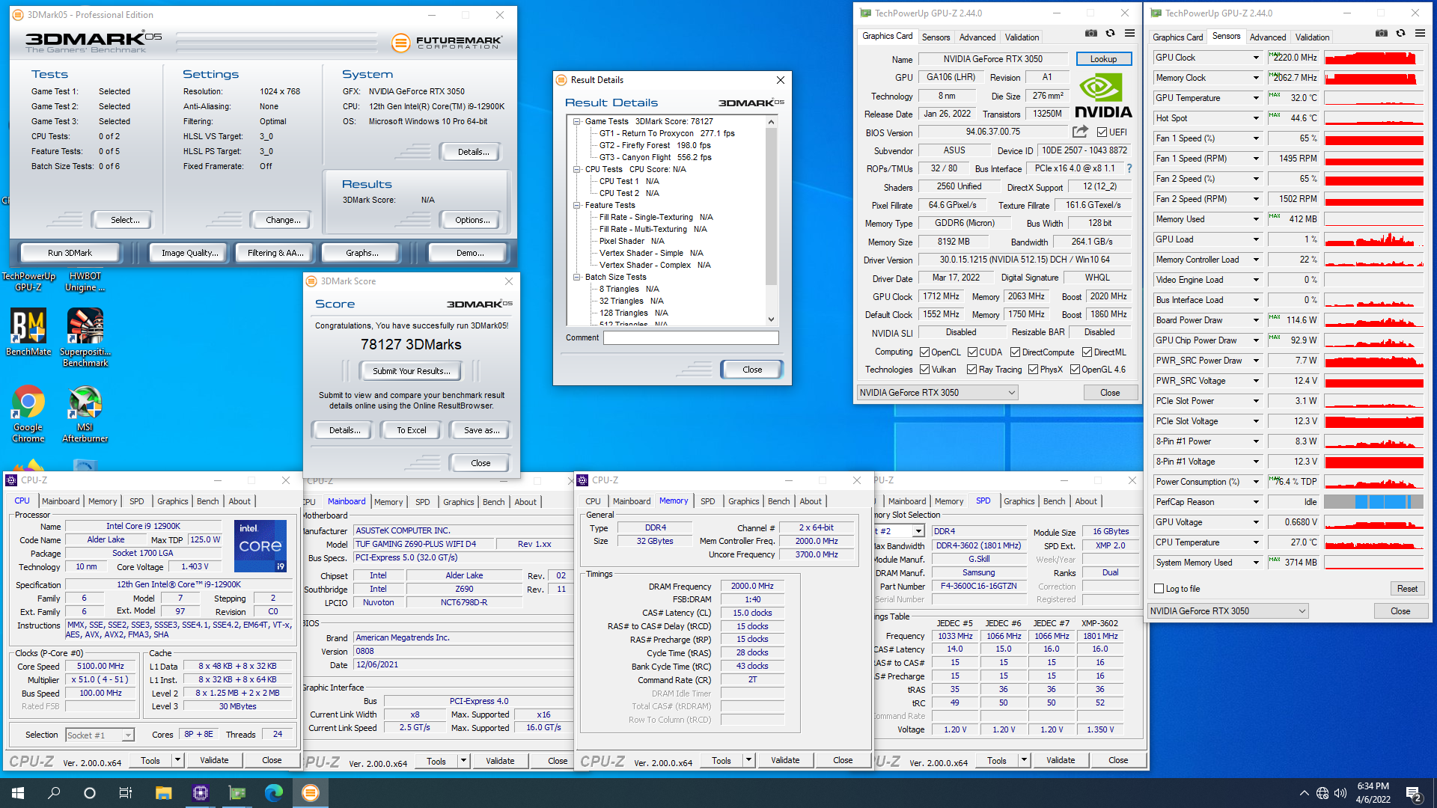Toggle the PhysX checkbox
The height and width of the screenshot is (808, 1437).
pos(1034,370)
